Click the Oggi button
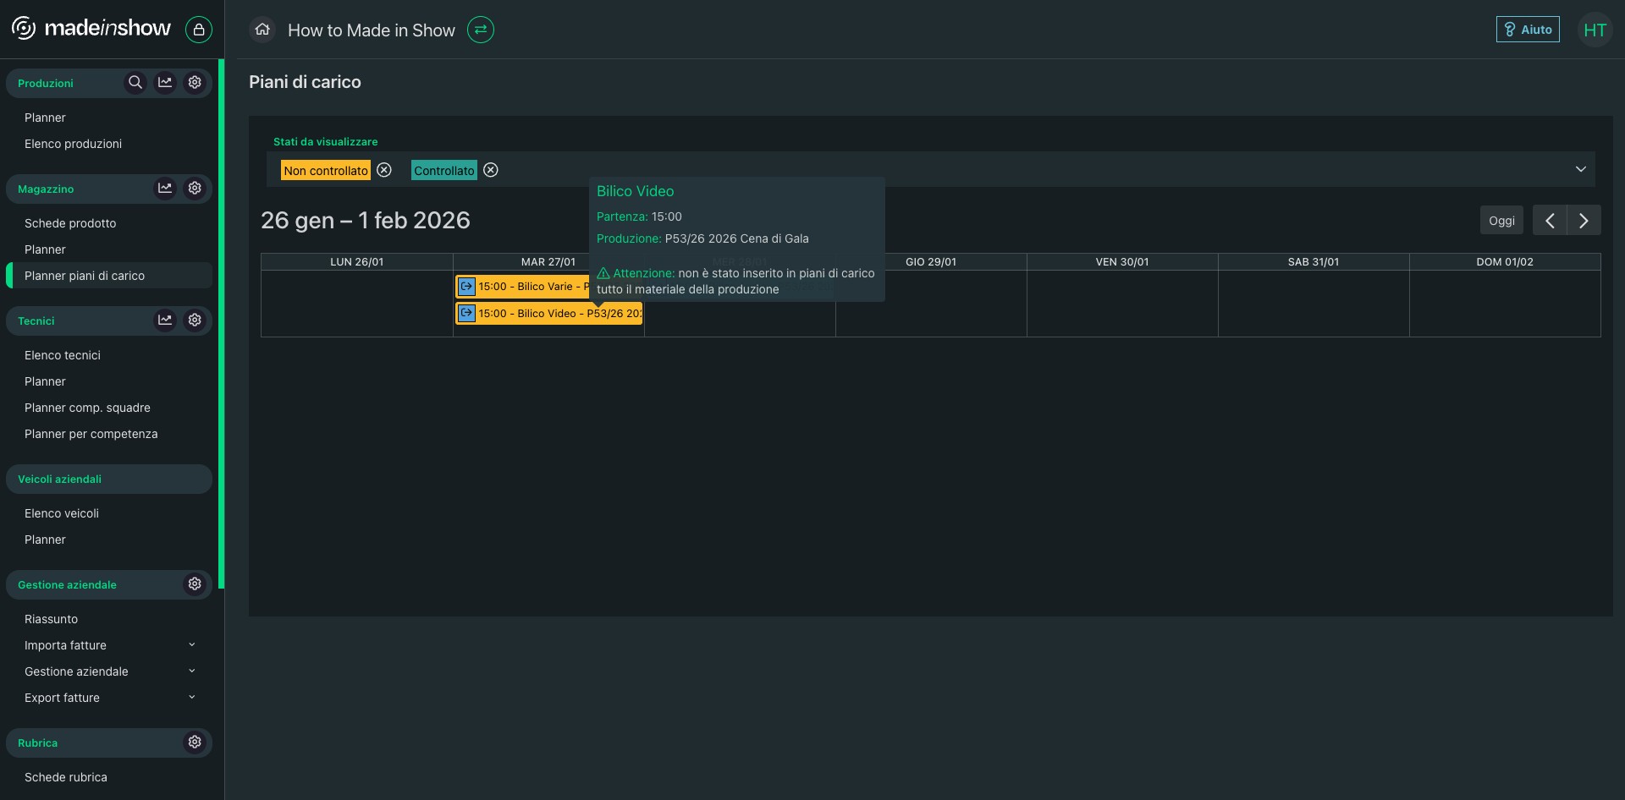This screenshot has height=800, width=1625. tap(1501, 221)
